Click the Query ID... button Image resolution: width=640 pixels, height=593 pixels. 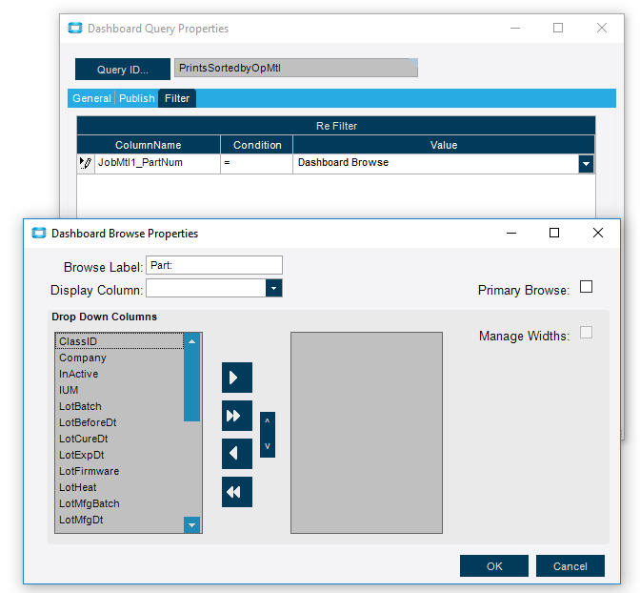tap(123, 69)
